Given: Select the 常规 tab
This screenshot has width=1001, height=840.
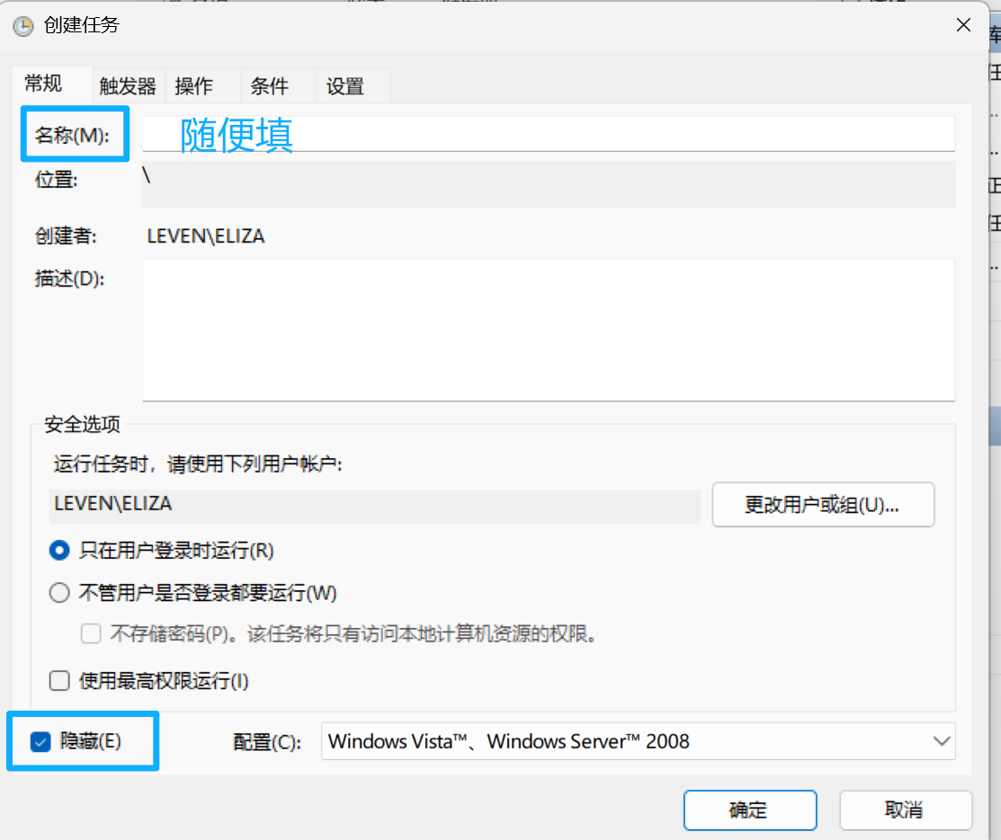Looking at the screenshot, I should 43,84.
